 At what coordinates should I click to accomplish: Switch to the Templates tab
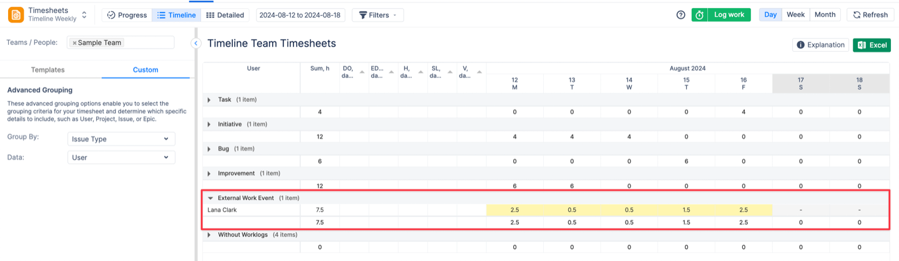(48, 70)
